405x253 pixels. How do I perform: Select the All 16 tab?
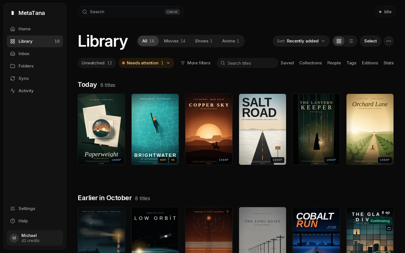148,41
